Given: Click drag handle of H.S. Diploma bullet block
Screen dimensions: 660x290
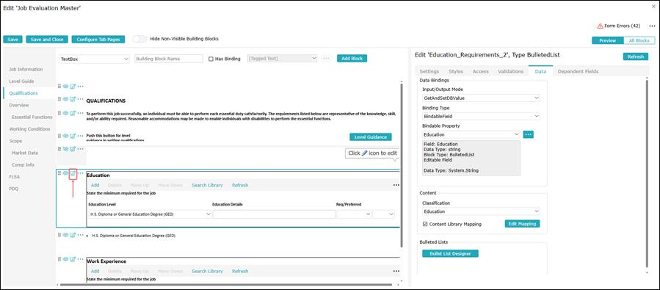Looking at the screenshot, I should point(59,235).
